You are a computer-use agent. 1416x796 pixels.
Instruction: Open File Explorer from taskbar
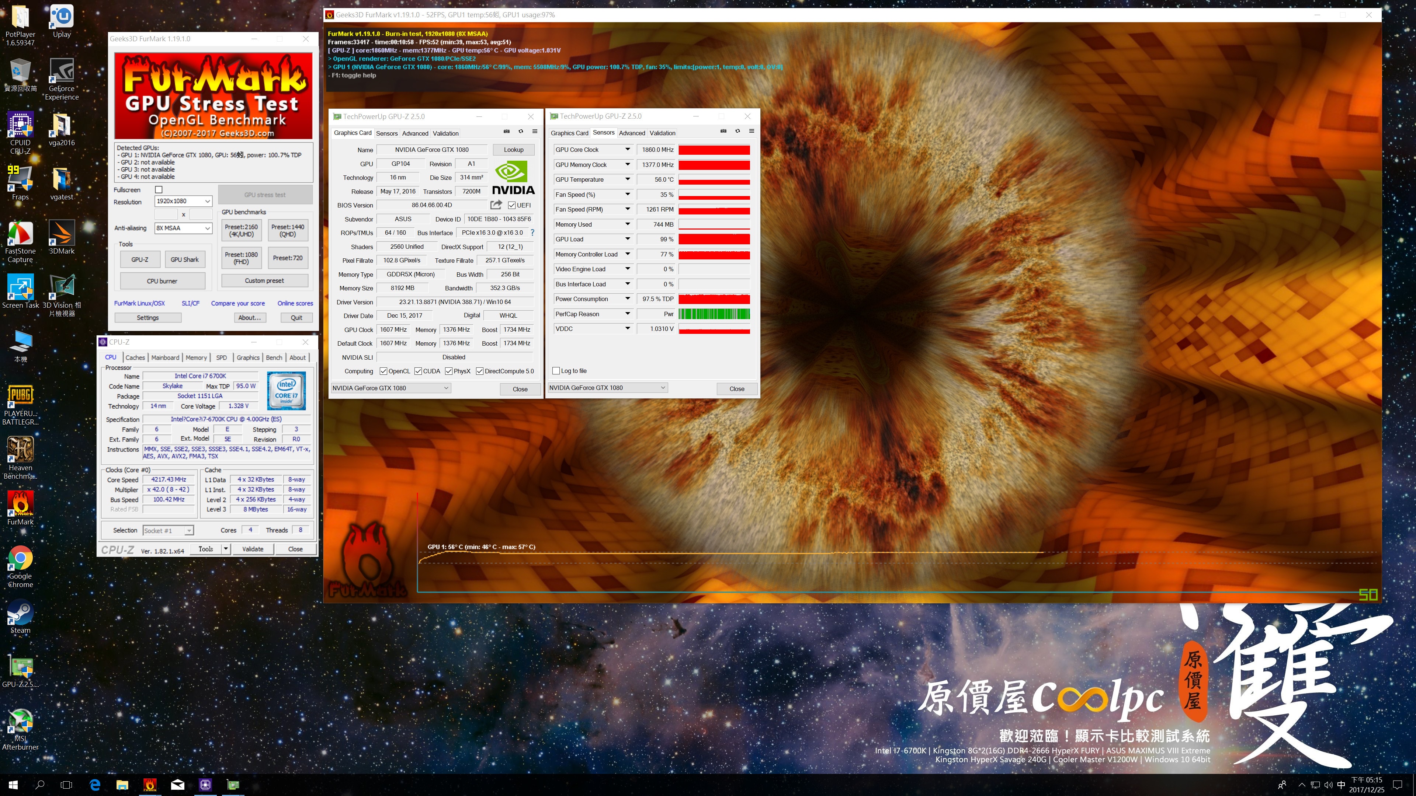[122, 785]
